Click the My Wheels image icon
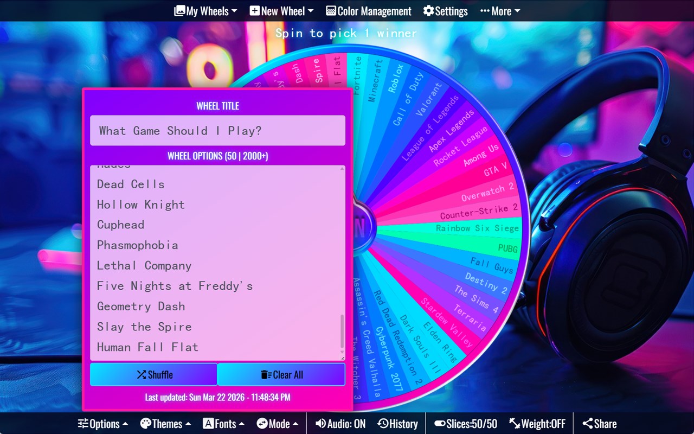This screenshot has width=694, height=434. pos(179,11)
